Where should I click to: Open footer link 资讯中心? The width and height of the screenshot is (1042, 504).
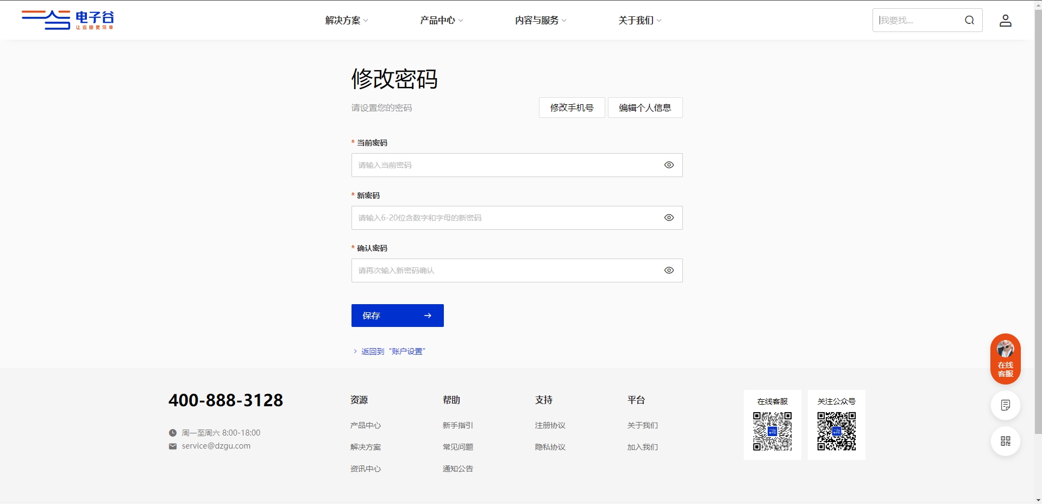tap(366, 469)
